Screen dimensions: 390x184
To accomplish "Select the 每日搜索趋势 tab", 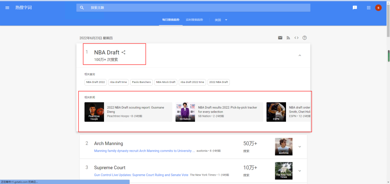I will click(170, 20).
